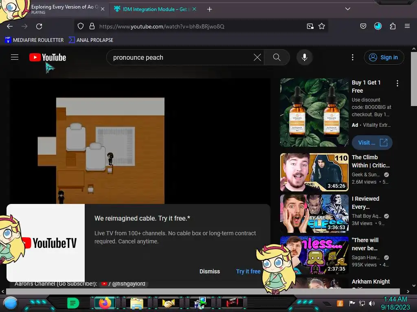The height and width of the screenshot is (312, 417).
Task: Open volume control in system tray
Action: [372, 303]
